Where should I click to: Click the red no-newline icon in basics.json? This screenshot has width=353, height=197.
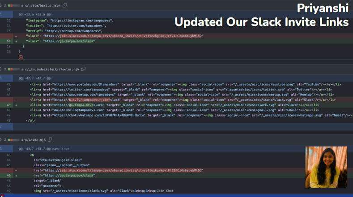(21, 57)
